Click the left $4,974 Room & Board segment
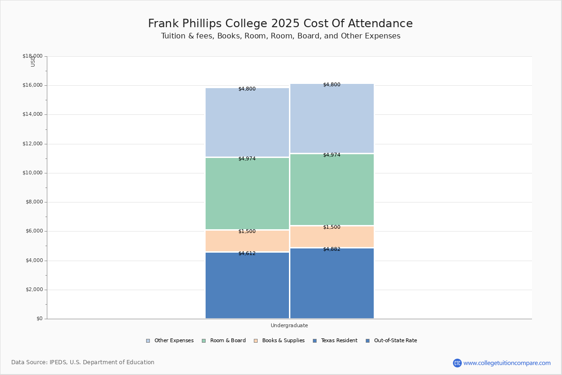 pos(247,194)
